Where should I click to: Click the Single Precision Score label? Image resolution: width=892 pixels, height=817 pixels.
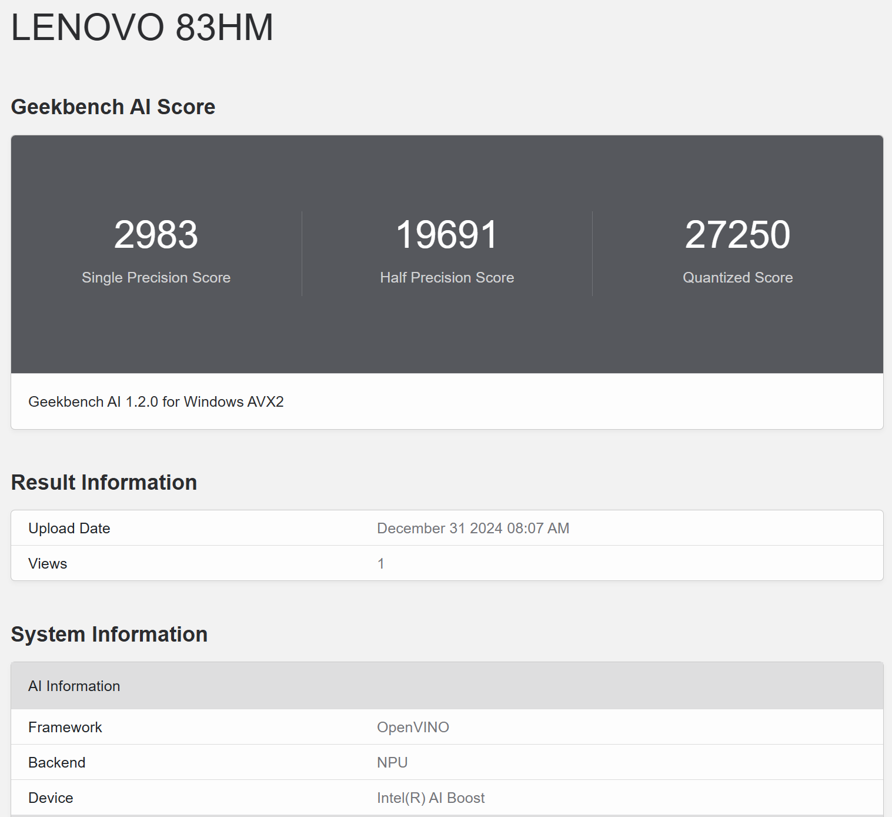[x=156, y=277]
